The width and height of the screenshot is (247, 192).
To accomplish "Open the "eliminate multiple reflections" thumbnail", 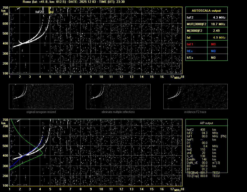I will point(118,97).
